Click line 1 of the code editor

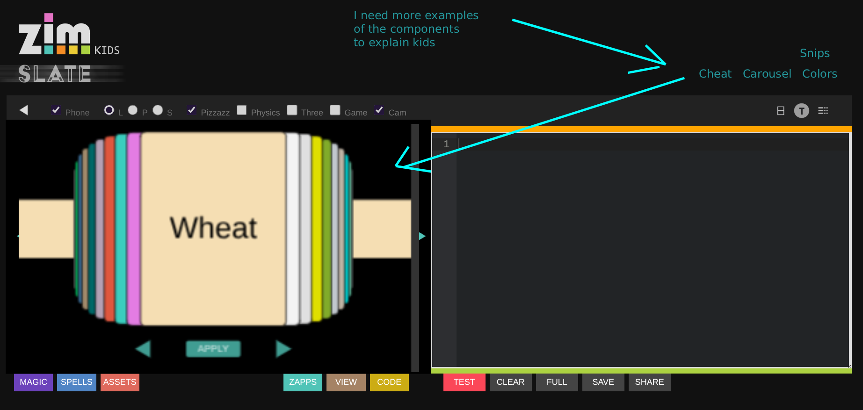[650, 144]
